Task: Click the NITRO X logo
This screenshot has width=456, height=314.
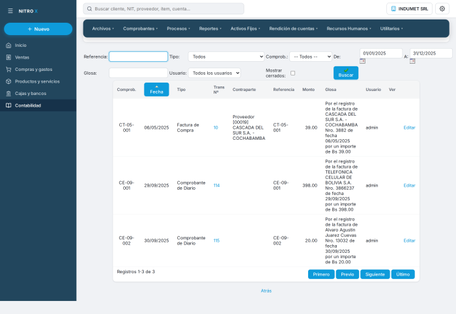Action: 28,11
